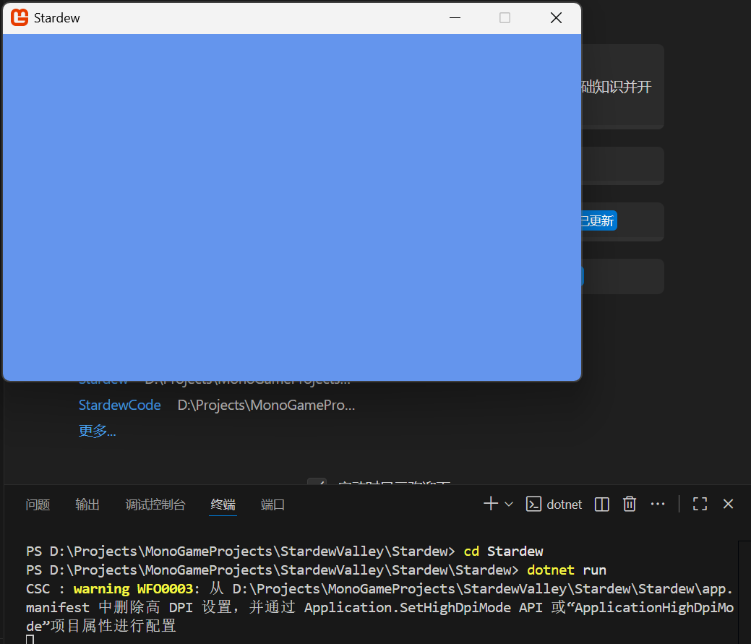This screenshot has width=751, height=644.
Task: Click the 'cd Stardew' command in terminal
Action: pos(503,551)
